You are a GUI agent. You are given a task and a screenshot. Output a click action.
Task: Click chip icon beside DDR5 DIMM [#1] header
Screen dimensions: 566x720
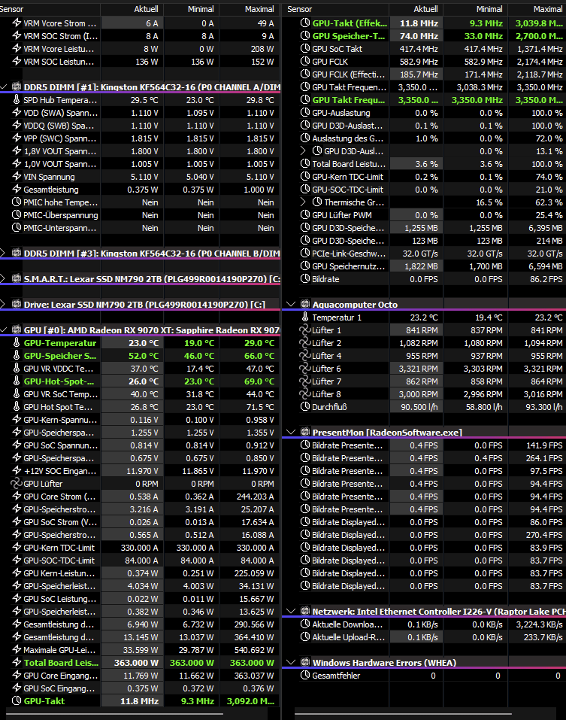(x=17, y=87)
